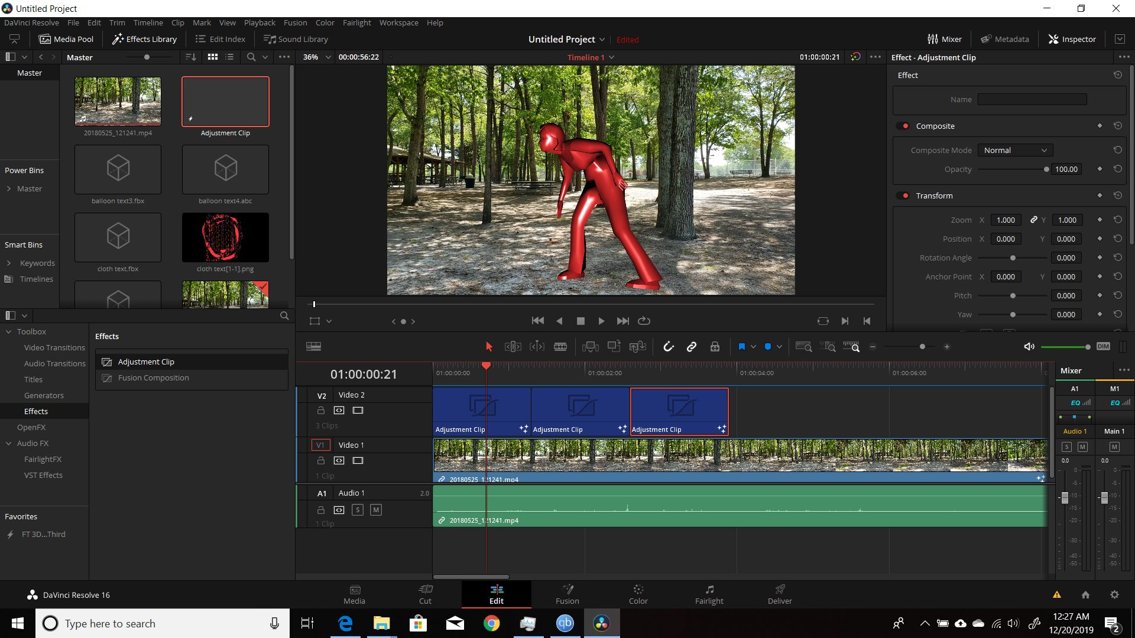This screenshot has width=1135, height=638.
Task: Expand the Keywords smart bin
Action: point(8,263)
